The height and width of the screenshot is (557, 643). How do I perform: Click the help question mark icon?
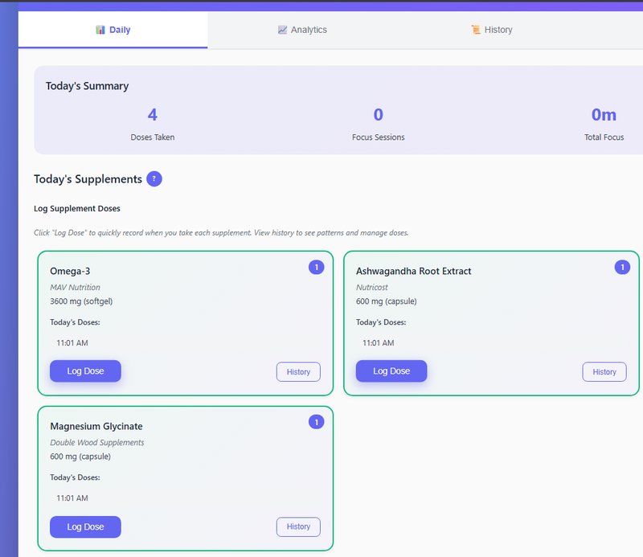coord(154,178)
